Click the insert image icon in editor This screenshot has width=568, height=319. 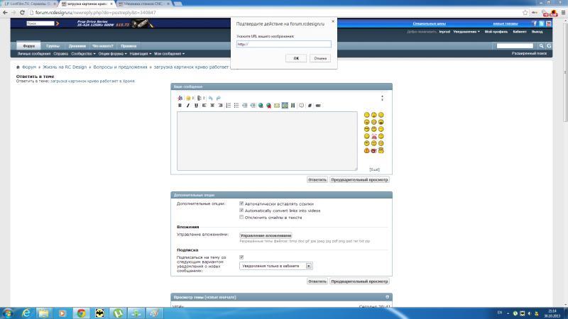point(285,105)
